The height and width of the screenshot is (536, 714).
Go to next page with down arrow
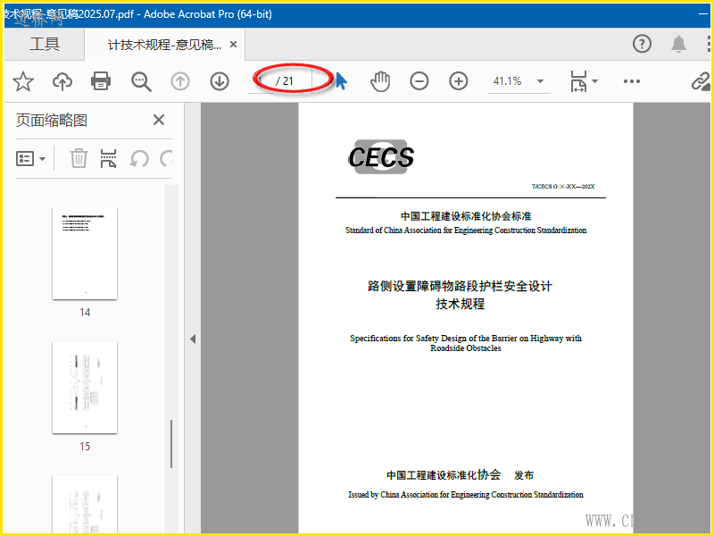click(x=220, y=81)
